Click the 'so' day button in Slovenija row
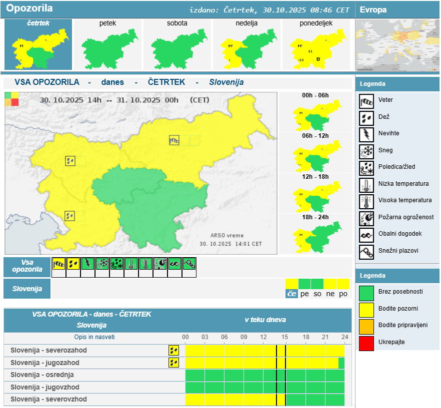 317,294
